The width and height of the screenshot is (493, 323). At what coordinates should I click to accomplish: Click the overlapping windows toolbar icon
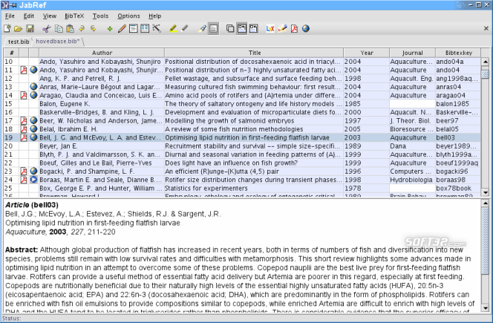pyautogui.click(x=230, y=29)
